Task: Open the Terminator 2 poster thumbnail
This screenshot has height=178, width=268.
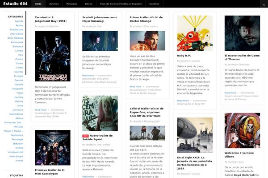Action: point(53,56)
